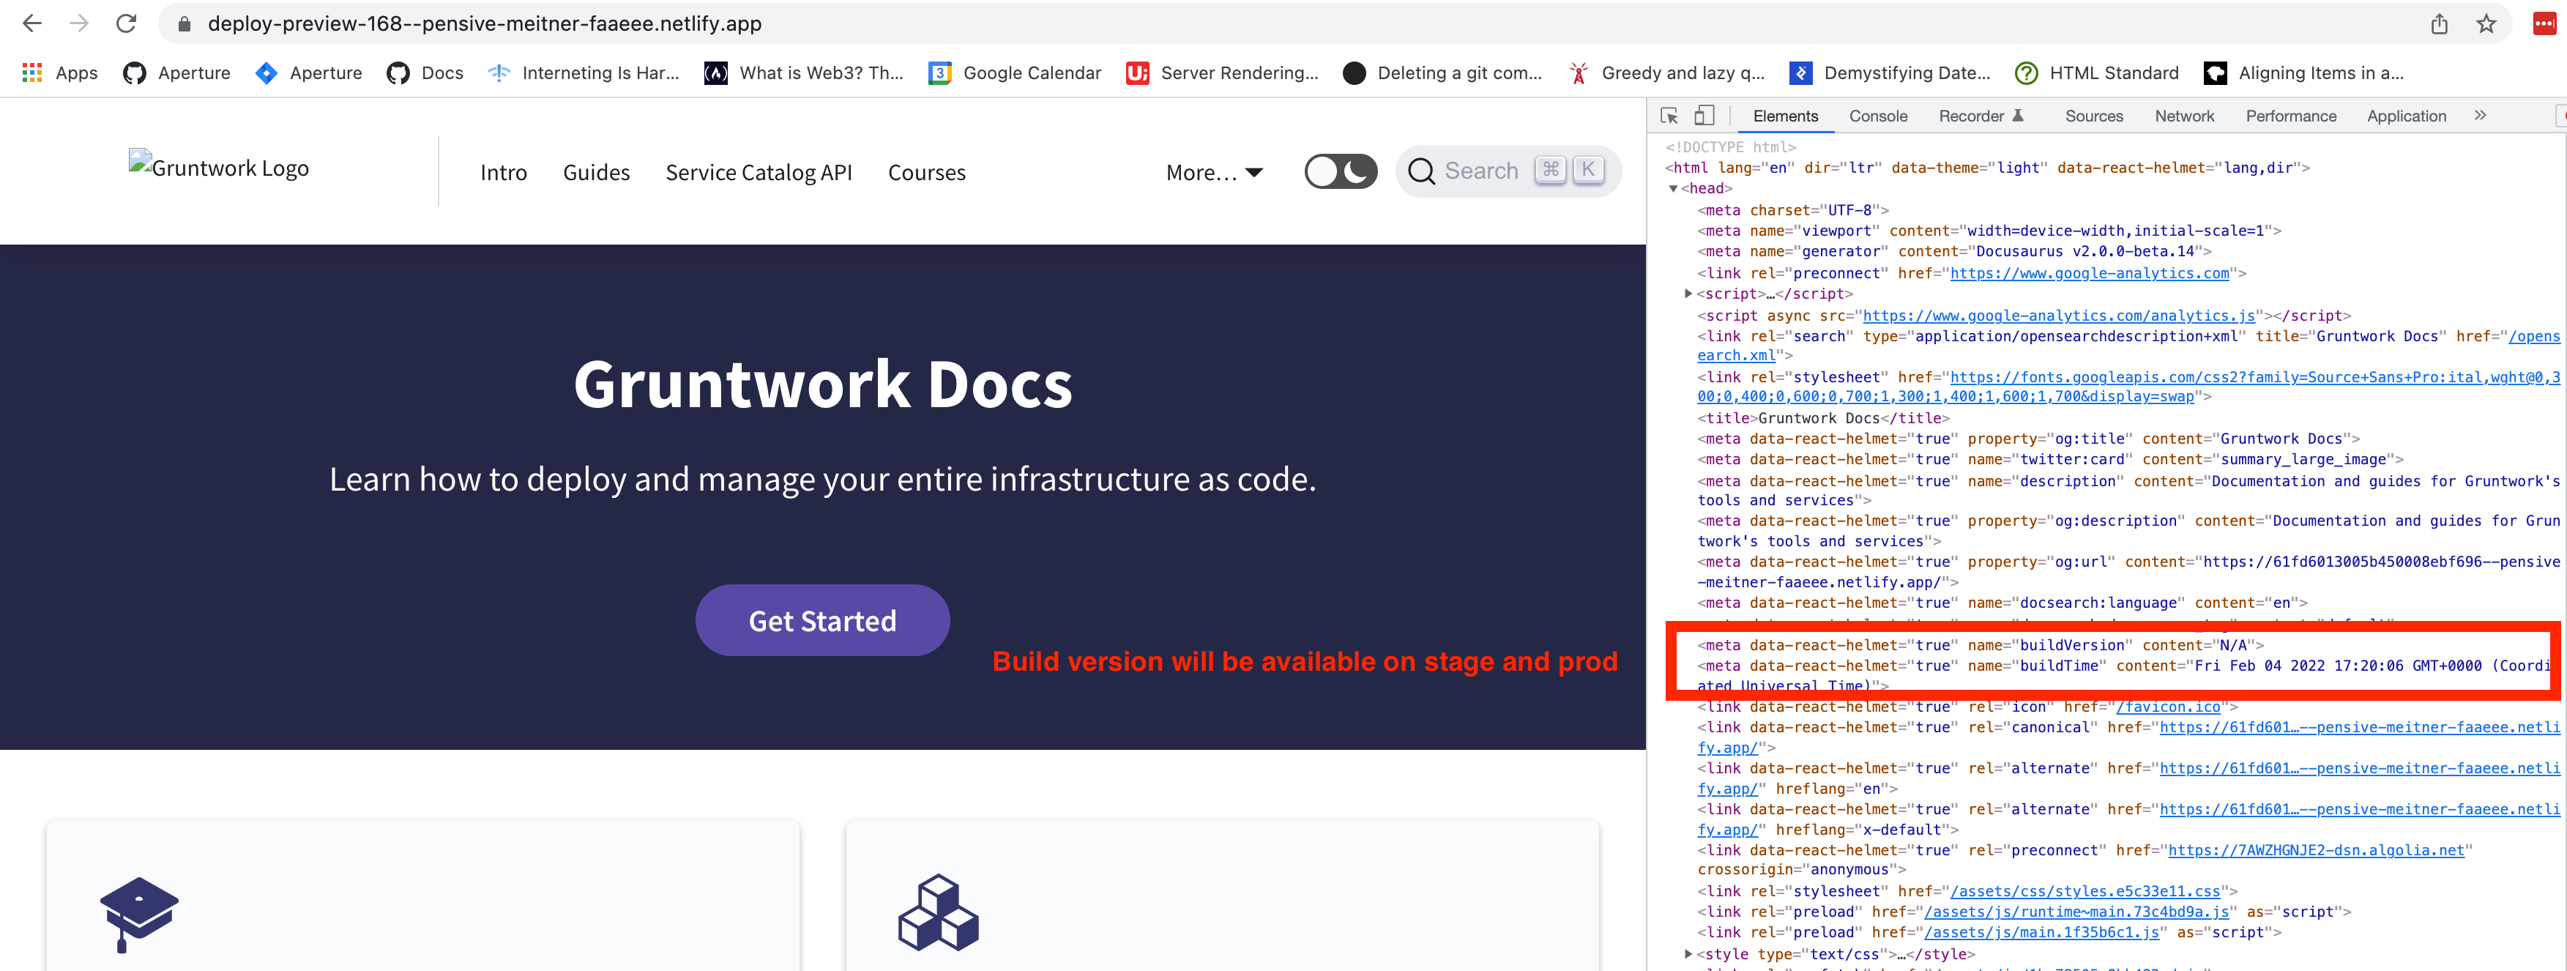2567x971 pixels.
Task: Click the browser back arrow
Action: click(x=32, y=23)
